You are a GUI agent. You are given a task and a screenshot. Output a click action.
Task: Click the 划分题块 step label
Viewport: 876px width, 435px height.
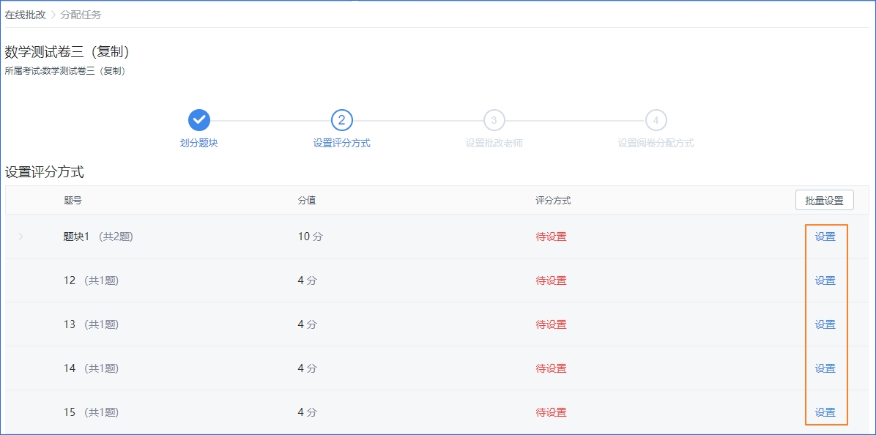198,143
